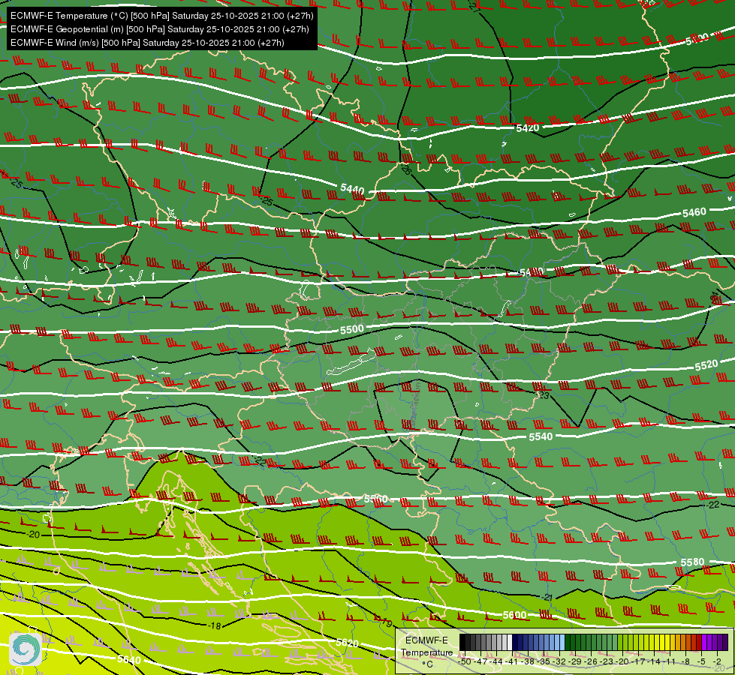Viewport: 735px width, 675px height.
Task: Click the 5460 geopotential contour label
Action: (x=694, y=213)
